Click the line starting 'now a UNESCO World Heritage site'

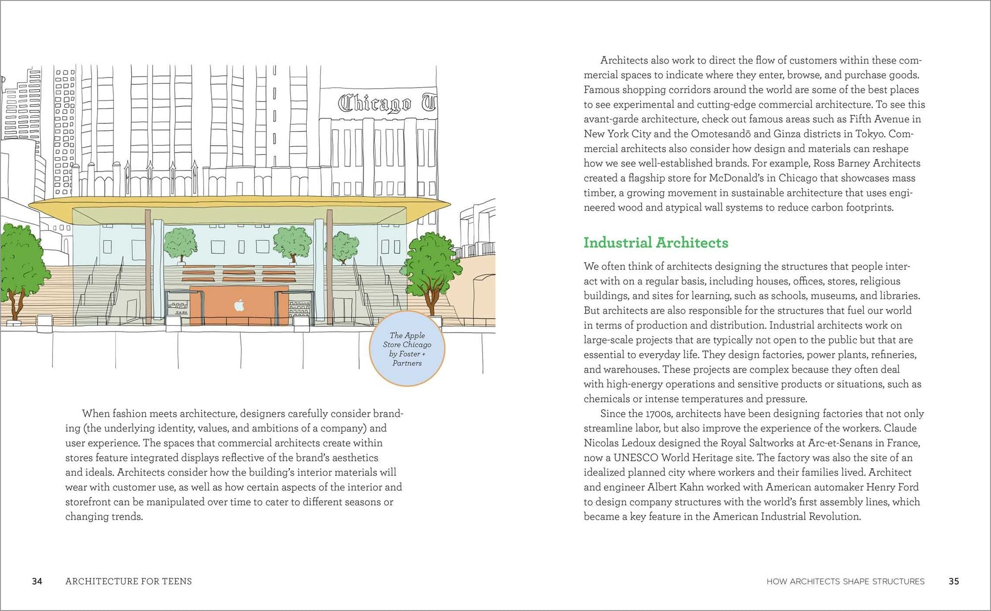(748, 457)
